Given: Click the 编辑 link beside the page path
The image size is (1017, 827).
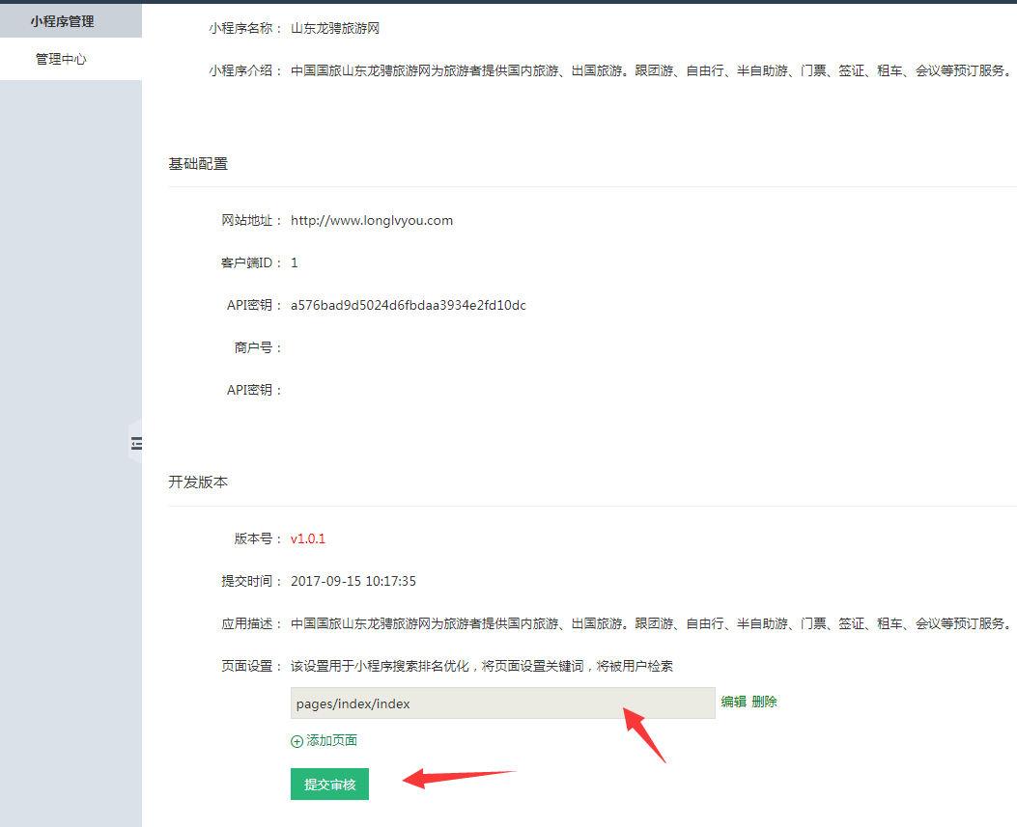Looking at the screenshot, I should [x=733, y=703].
